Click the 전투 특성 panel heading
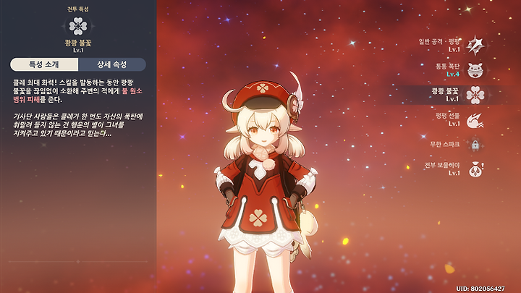521x293 pixels. (78, 9)
